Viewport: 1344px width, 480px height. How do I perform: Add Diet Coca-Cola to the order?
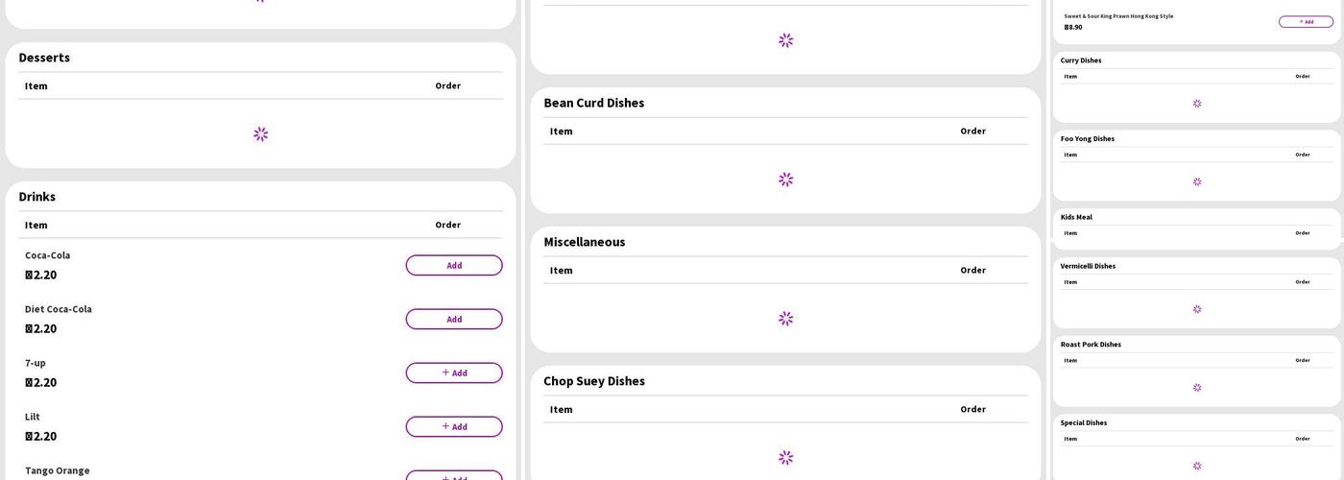pos(454,320)
